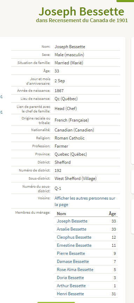The image size is (134, 303).
Task: Click the Shefford district value
Action: tap(63, 162)
